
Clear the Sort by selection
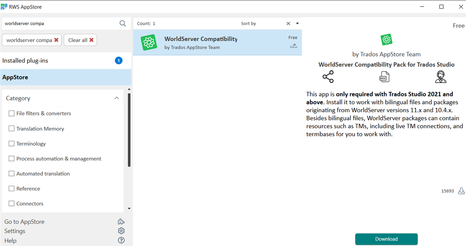(x=289, y=24)
